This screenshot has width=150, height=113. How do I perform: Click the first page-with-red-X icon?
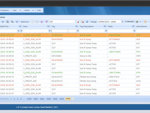77,22
